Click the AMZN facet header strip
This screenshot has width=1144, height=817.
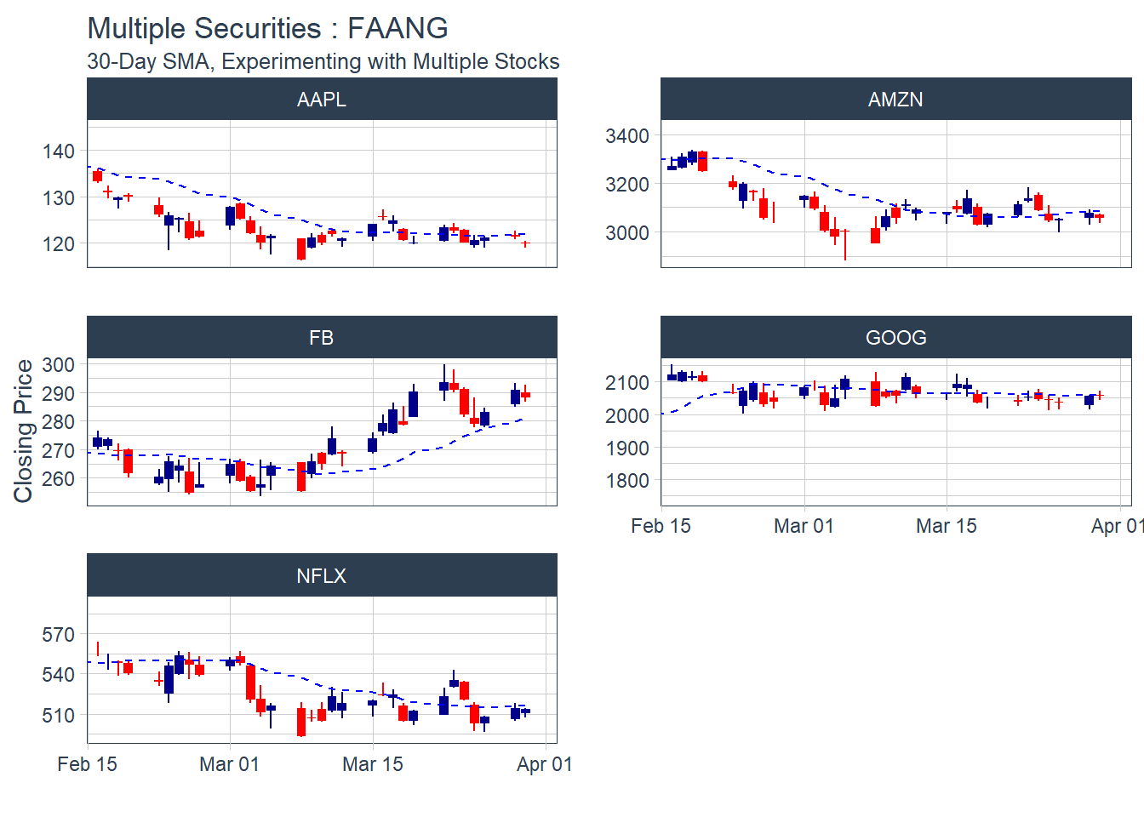[x=895, y=100]
